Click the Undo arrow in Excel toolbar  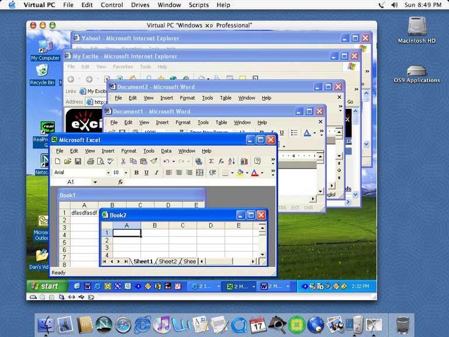(167, 161)
